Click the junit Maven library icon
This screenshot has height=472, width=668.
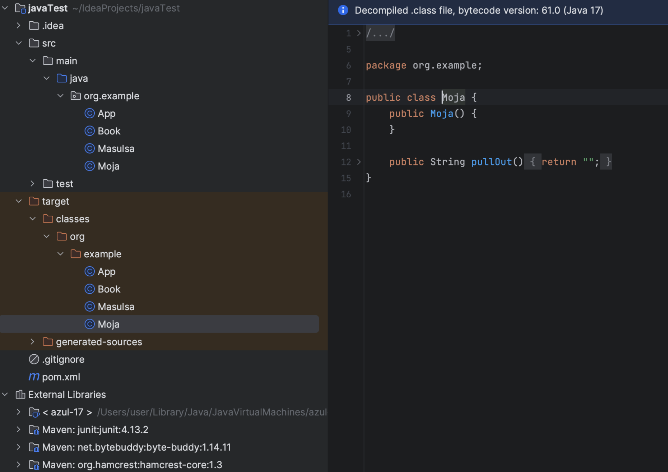(x=34, y=430)
